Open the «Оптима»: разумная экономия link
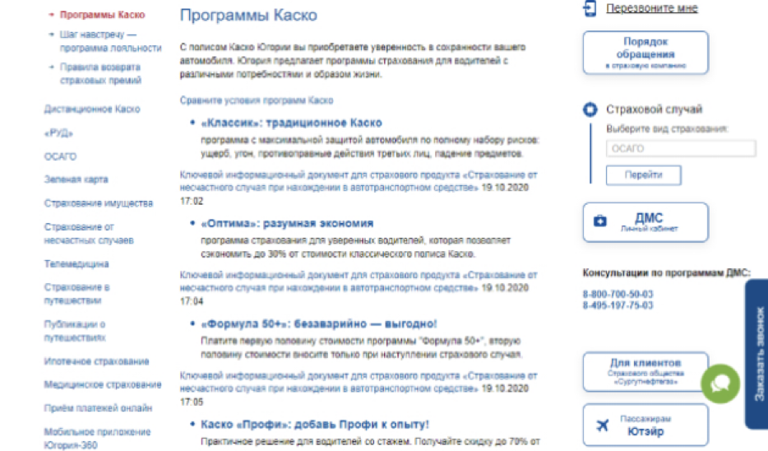The height and width of the screenshot is (451, 768). (287, 223)
